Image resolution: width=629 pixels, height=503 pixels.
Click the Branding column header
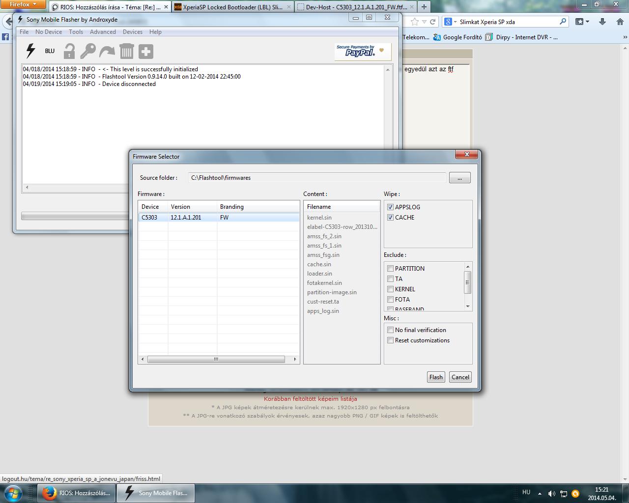coord(258,206)
